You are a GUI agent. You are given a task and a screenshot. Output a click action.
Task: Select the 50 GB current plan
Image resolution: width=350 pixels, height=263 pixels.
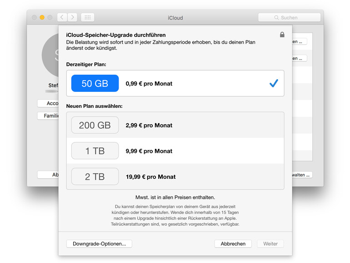[x=175, y=83]
